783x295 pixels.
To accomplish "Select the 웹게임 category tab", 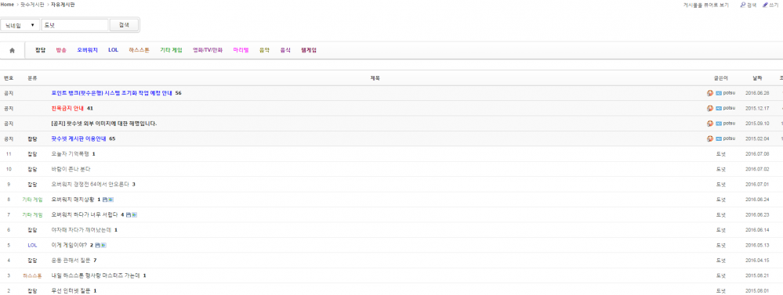I will (x=309, y=50).
